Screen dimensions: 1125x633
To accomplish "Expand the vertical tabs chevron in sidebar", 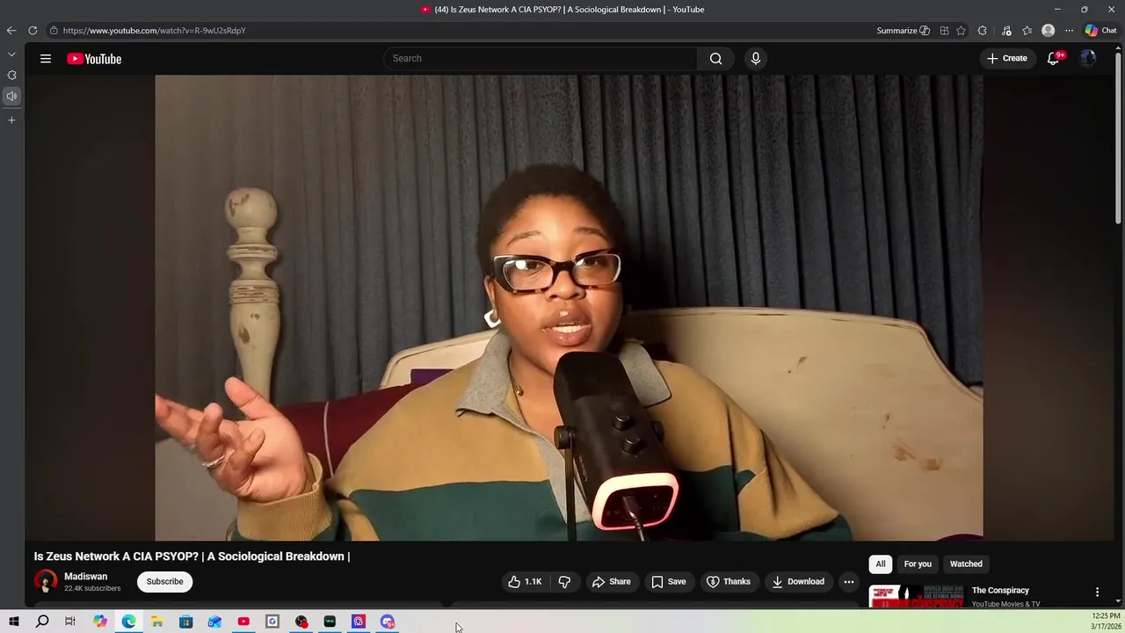I will [11, 55].
